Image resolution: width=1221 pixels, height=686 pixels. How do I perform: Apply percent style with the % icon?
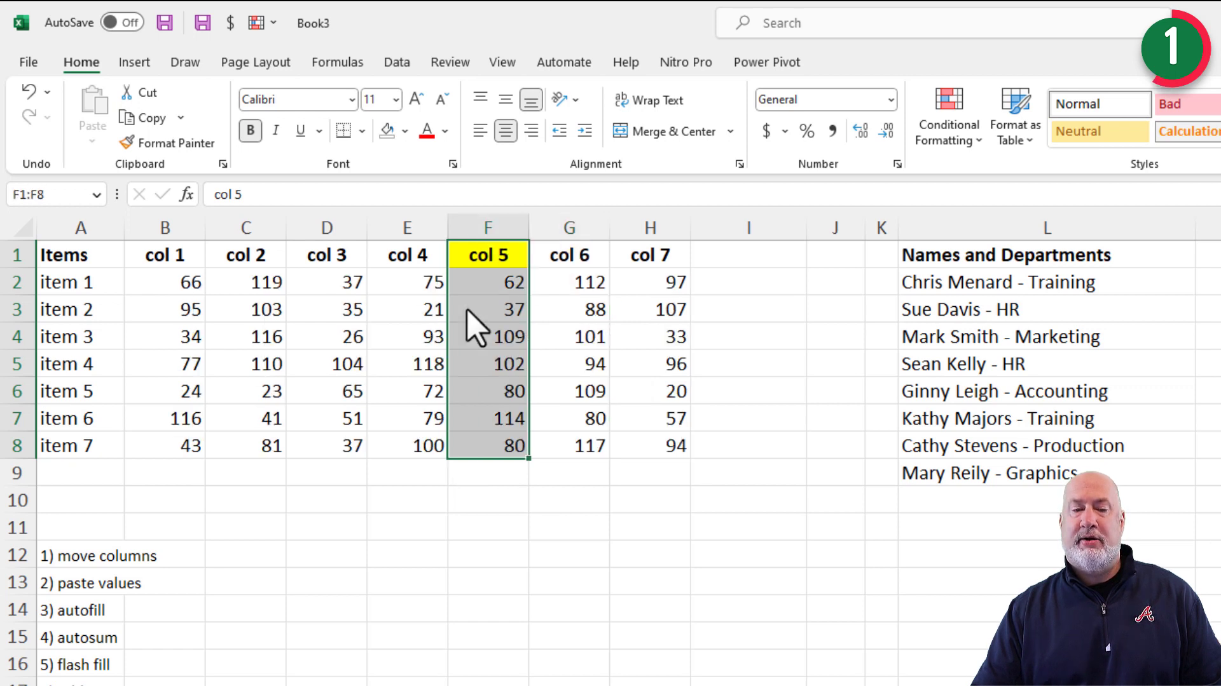point(807,131)
